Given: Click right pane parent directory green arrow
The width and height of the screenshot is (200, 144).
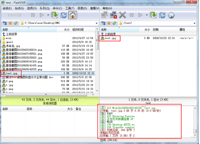Looking at the screenshot, I should click(x=114, y=23).
